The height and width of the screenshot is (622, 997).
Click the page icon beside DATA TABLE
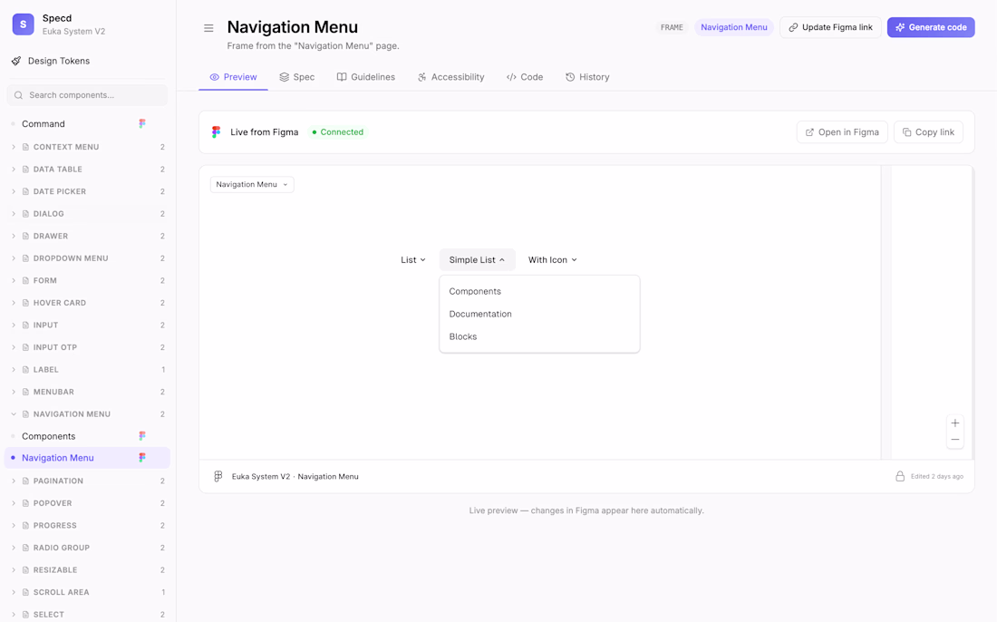click(x=25, y=170)
